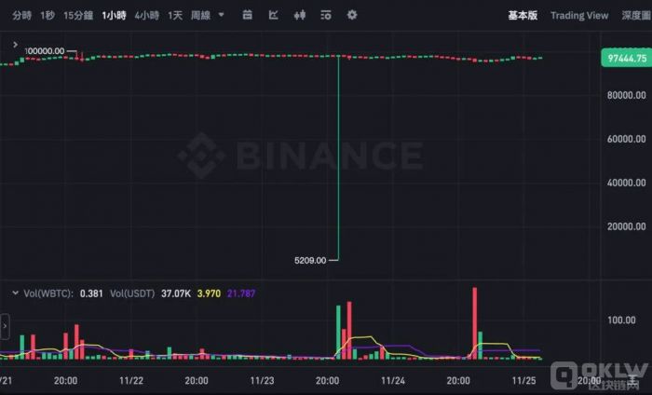Screen dimensions: 652x395
Task: Click the chart layout list icon
Action: (x=326, y=15)
